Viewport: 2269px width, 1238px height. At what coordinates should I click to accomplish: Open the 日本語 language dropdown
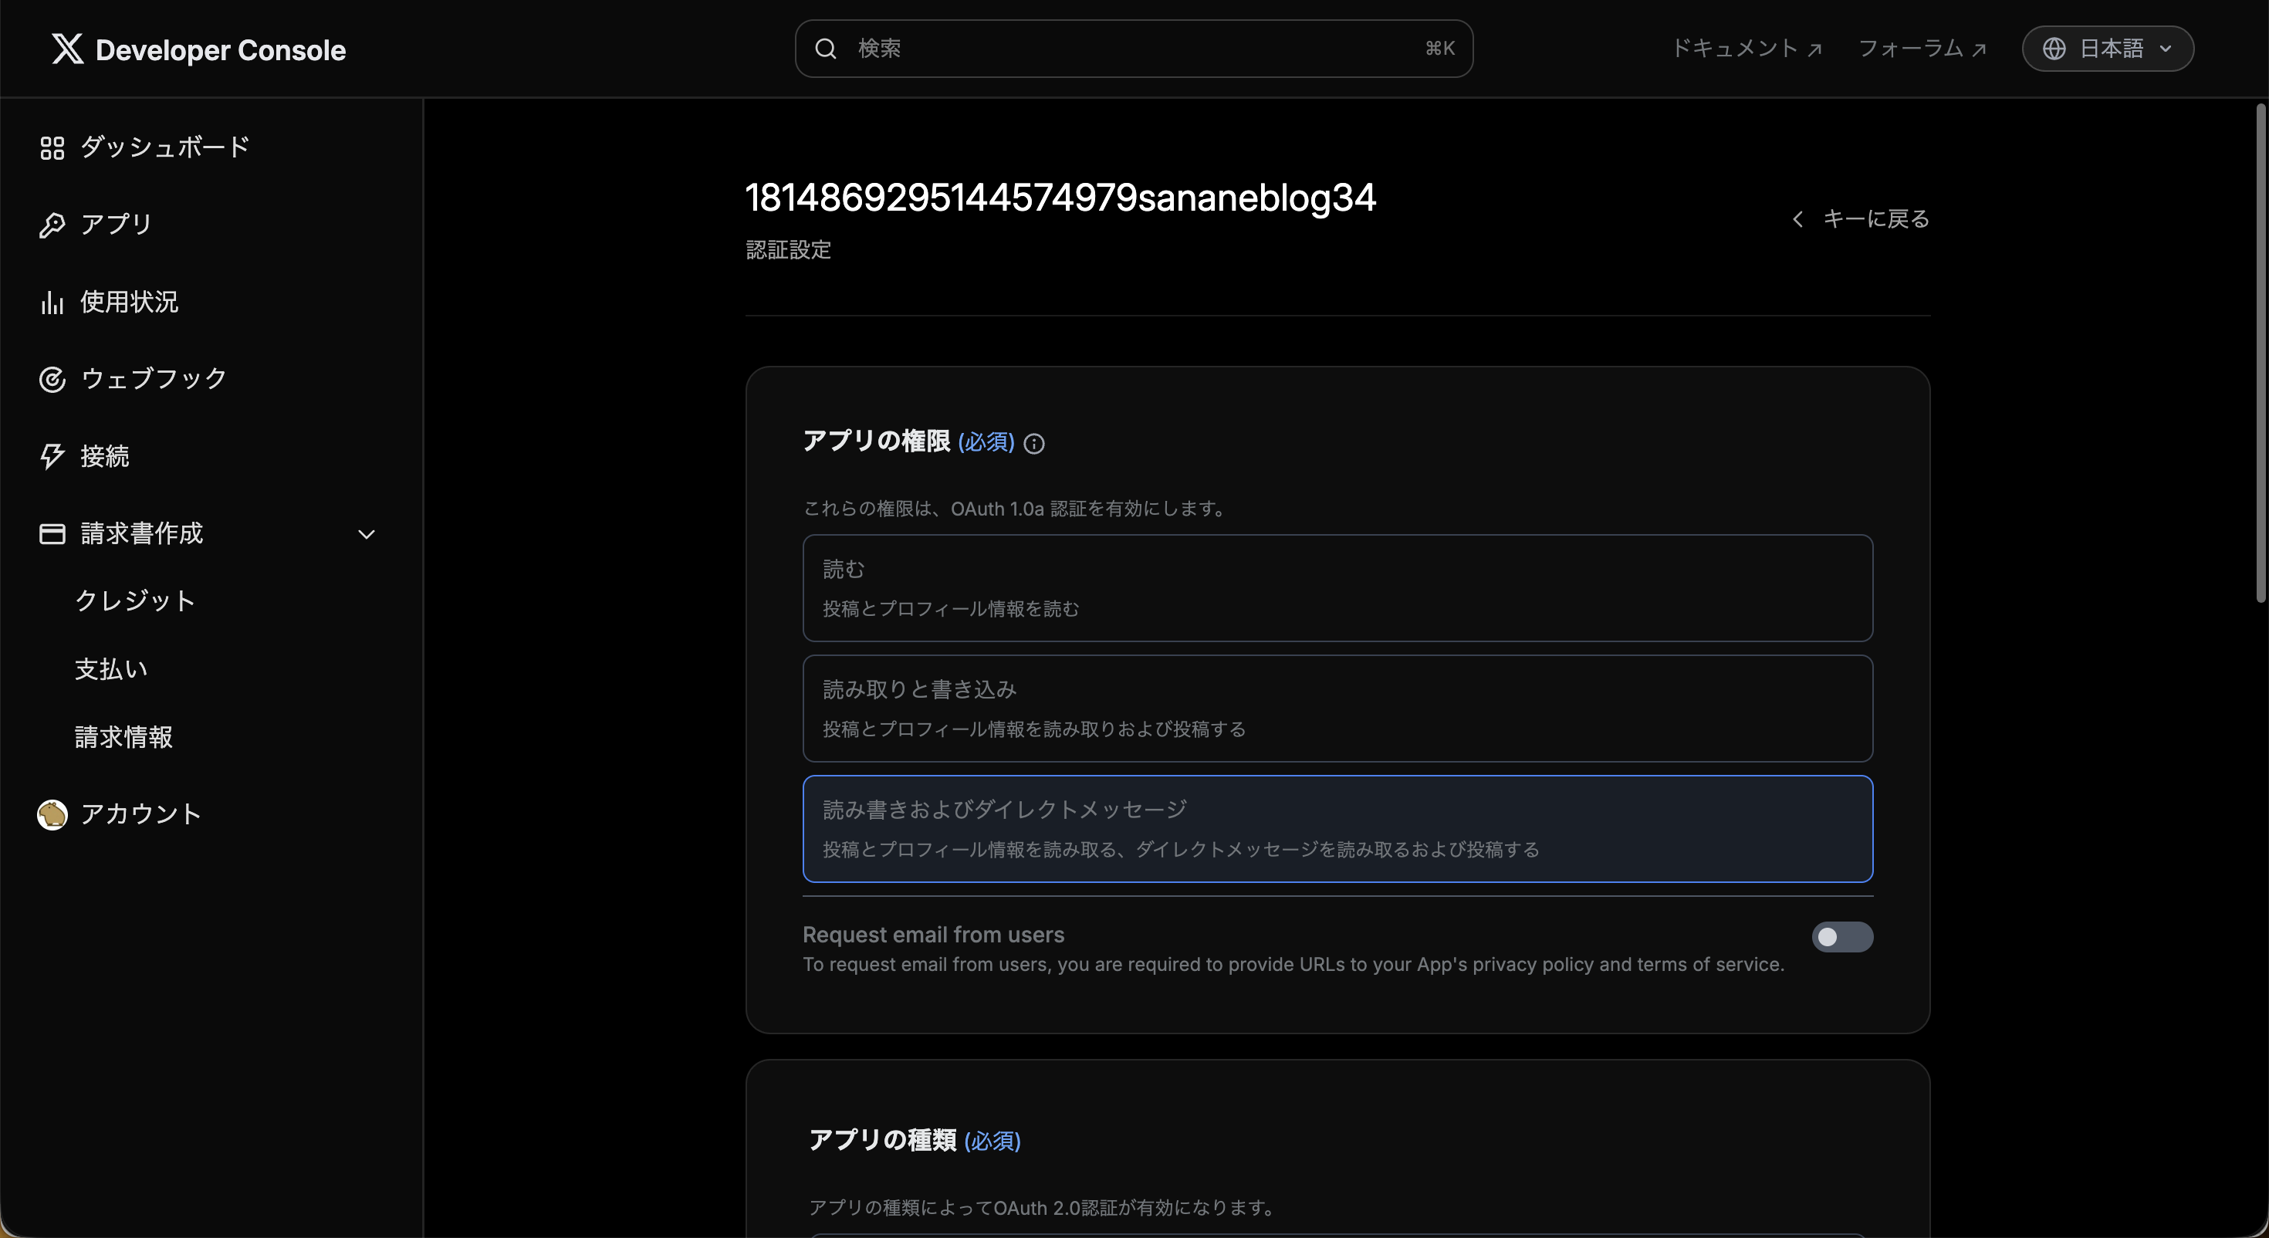point(2107,49)
